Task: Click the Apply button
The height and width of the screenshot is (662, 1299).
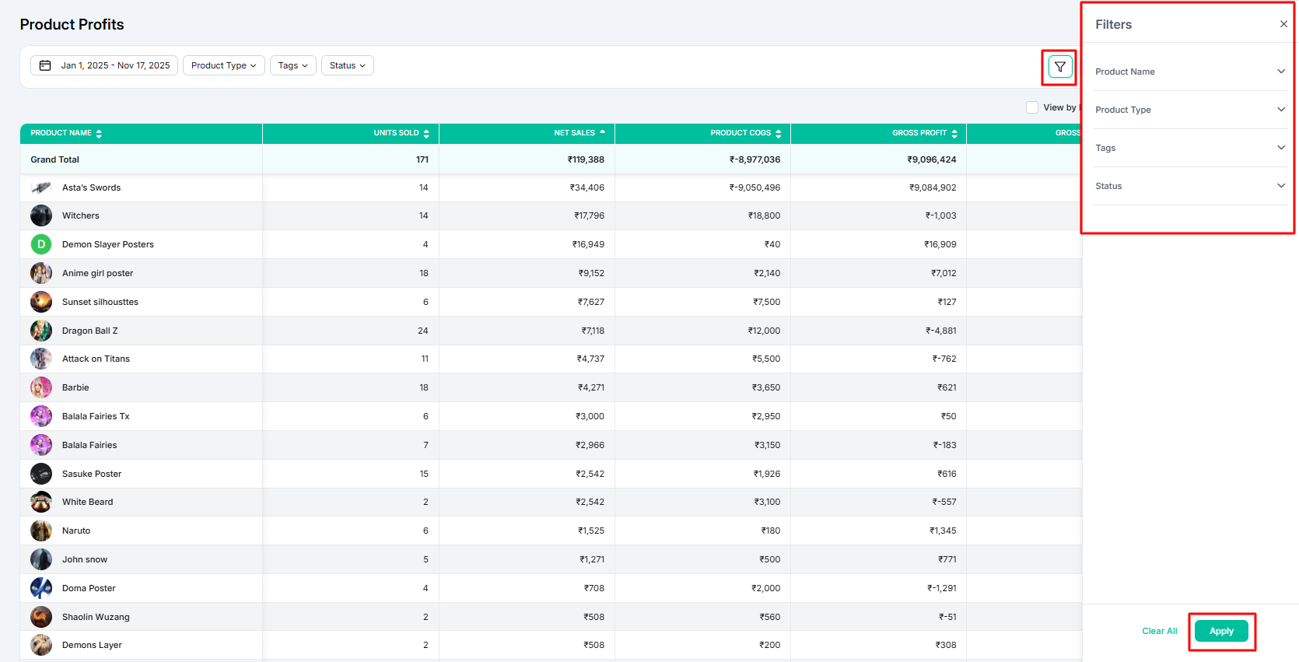Action: (x=1221, y=631)
